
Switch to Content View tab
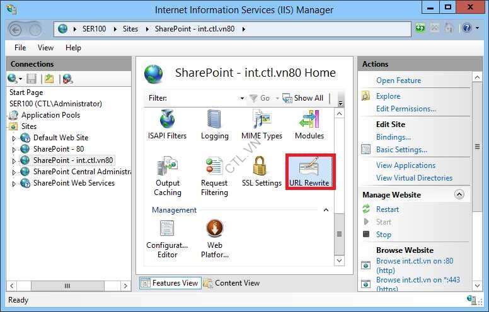tap(232, 283)
